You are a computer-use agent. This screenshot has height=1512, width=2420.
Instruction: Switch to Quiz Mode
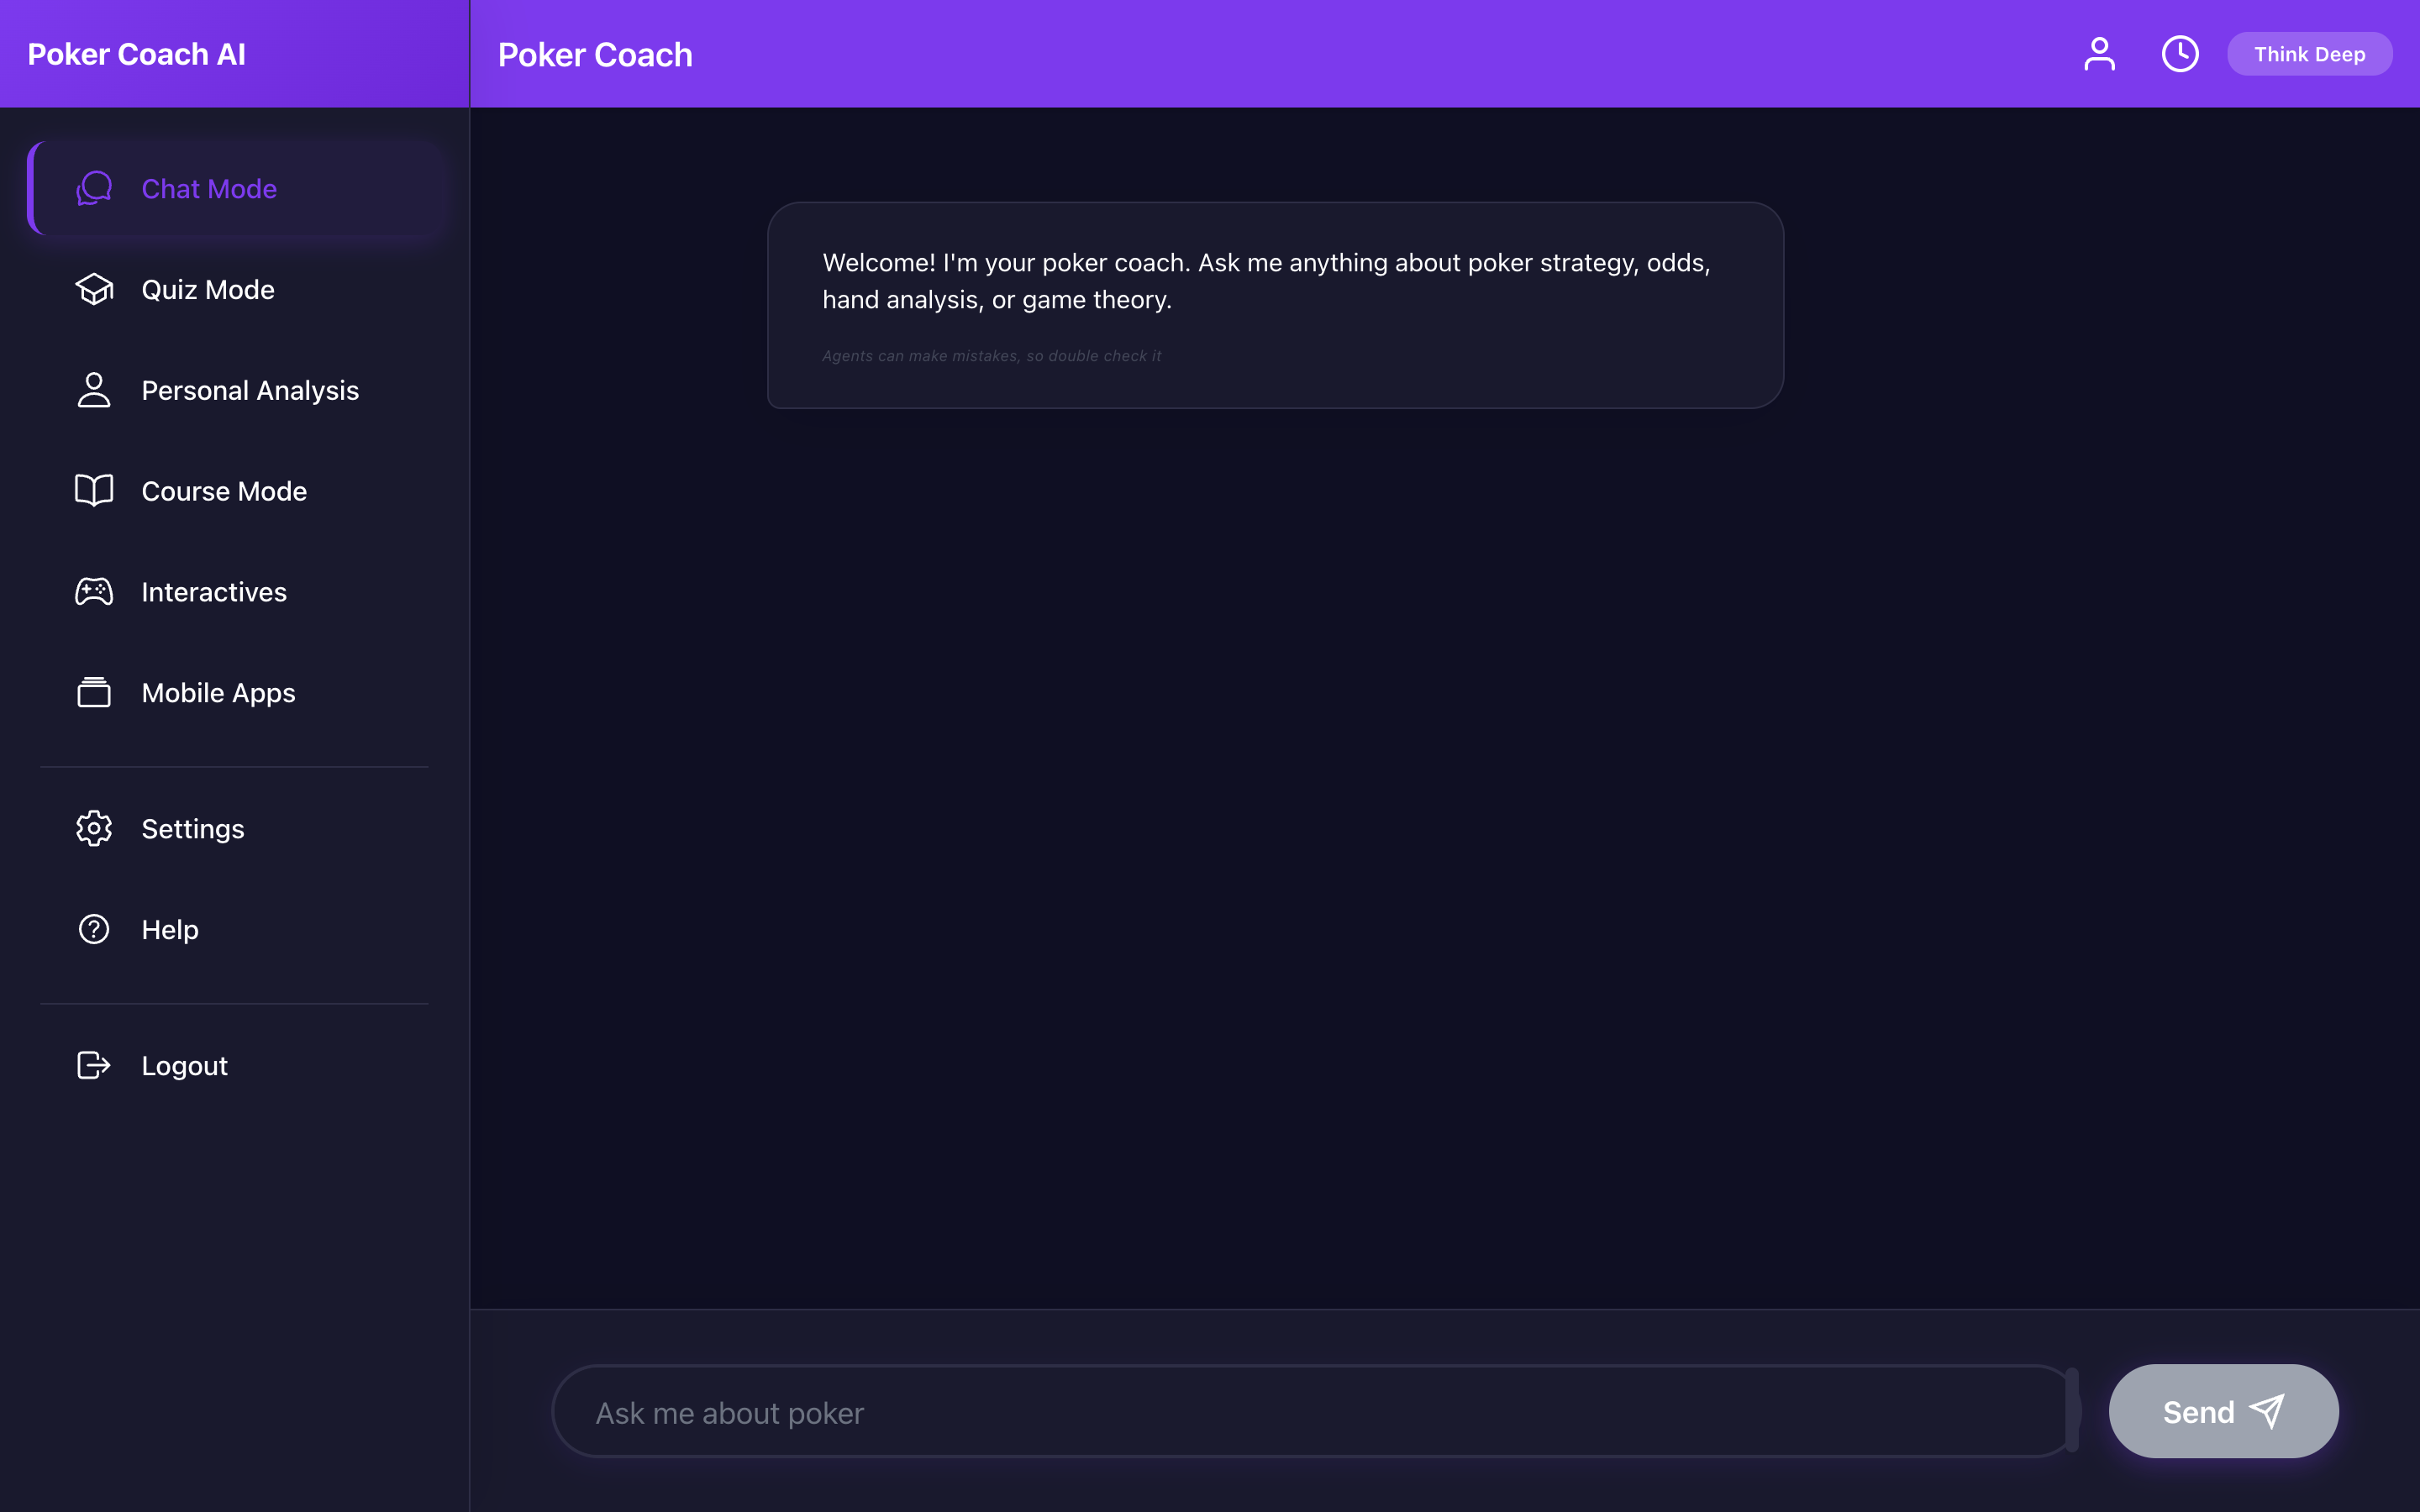[207, 289]
